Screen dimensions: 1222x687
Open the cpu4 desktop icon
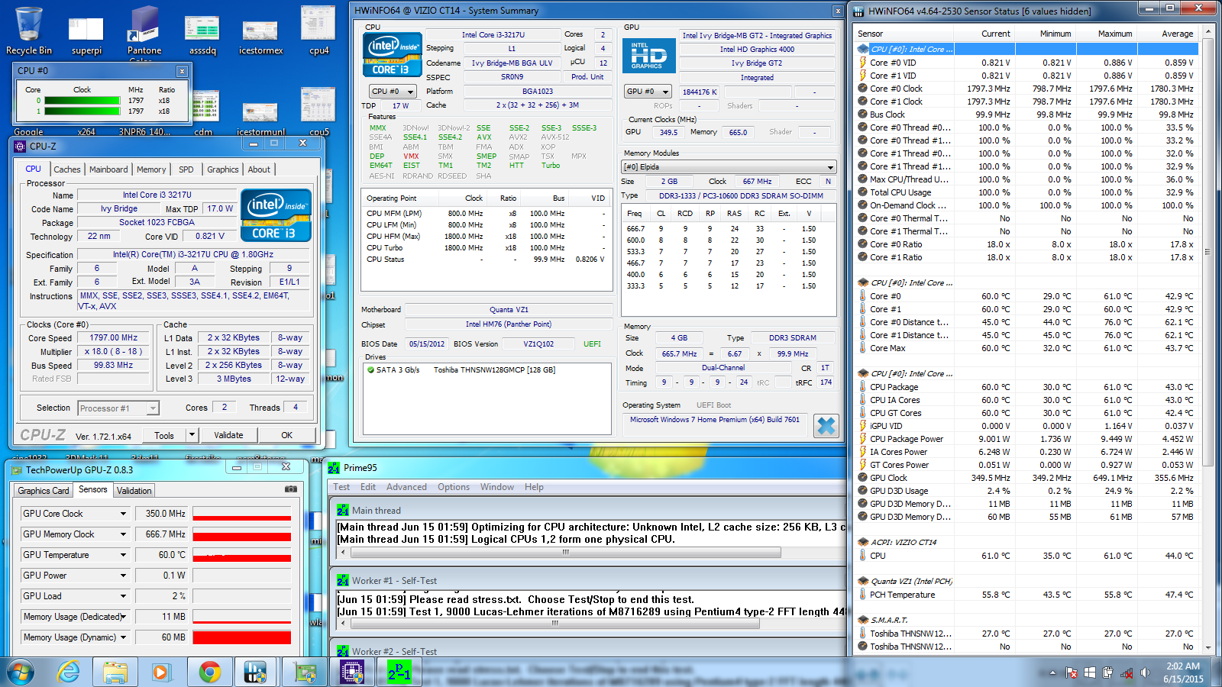coord(318,31)
